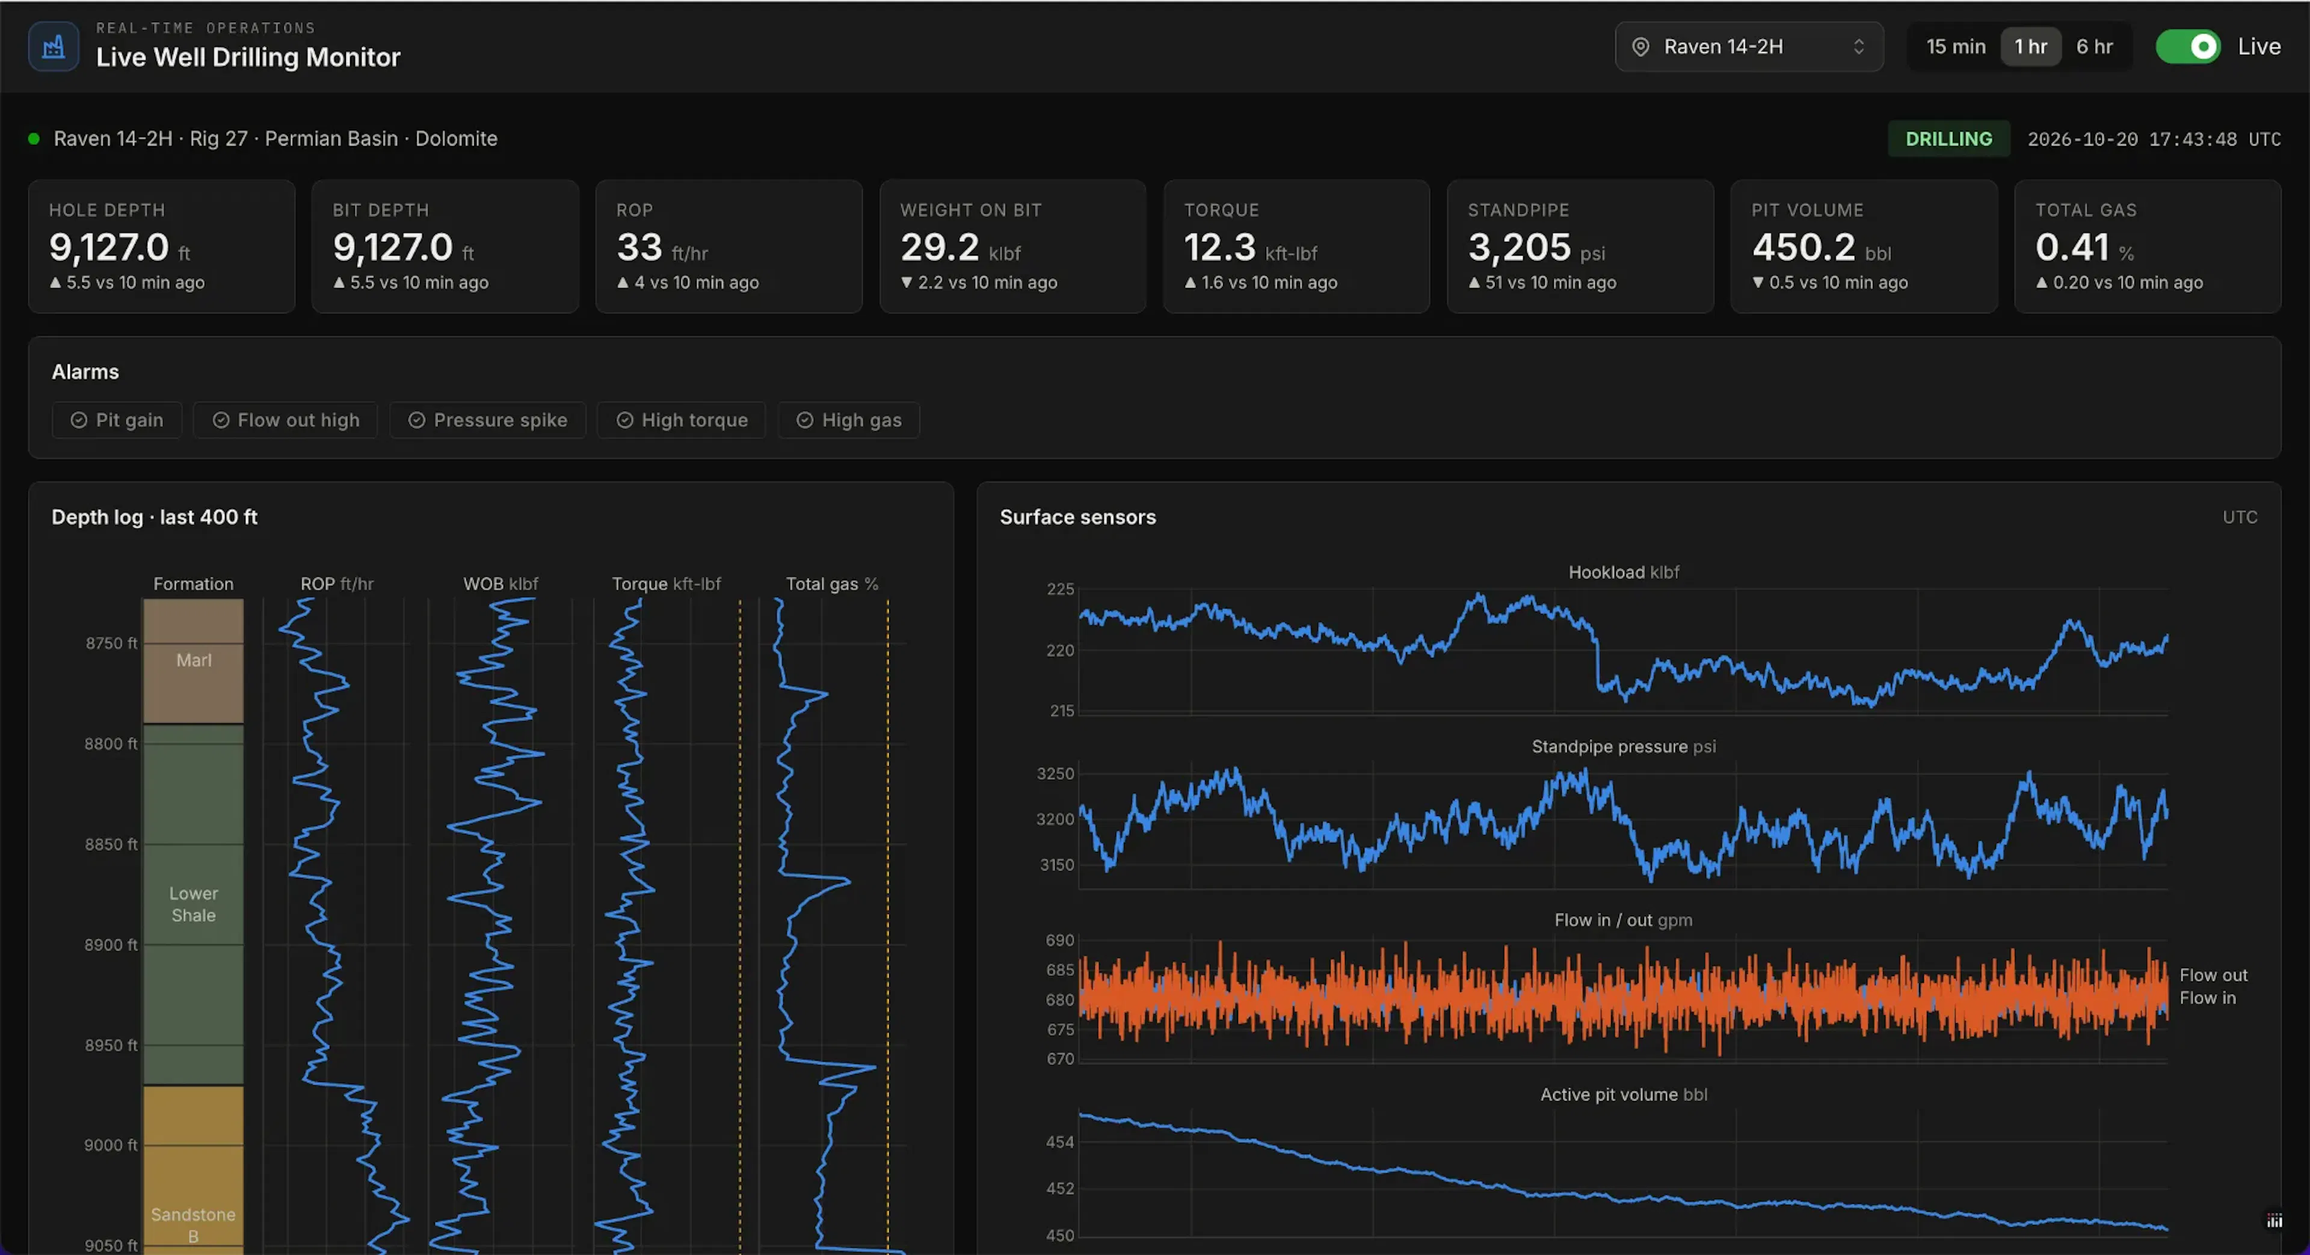Image resolution: width=2310 pixels, height=1255 pixels.
Task: Click the Active pit volume bbl chart title
Action: click(x=1623, y=1094)
